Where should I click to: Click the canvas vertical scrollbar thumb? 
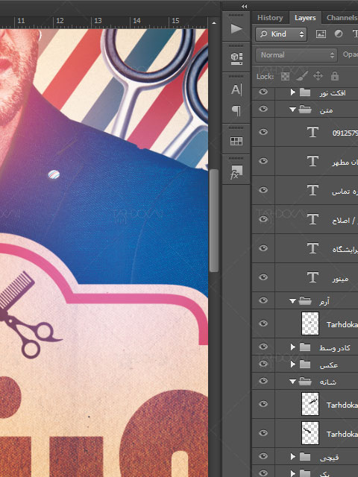(214, 221)
